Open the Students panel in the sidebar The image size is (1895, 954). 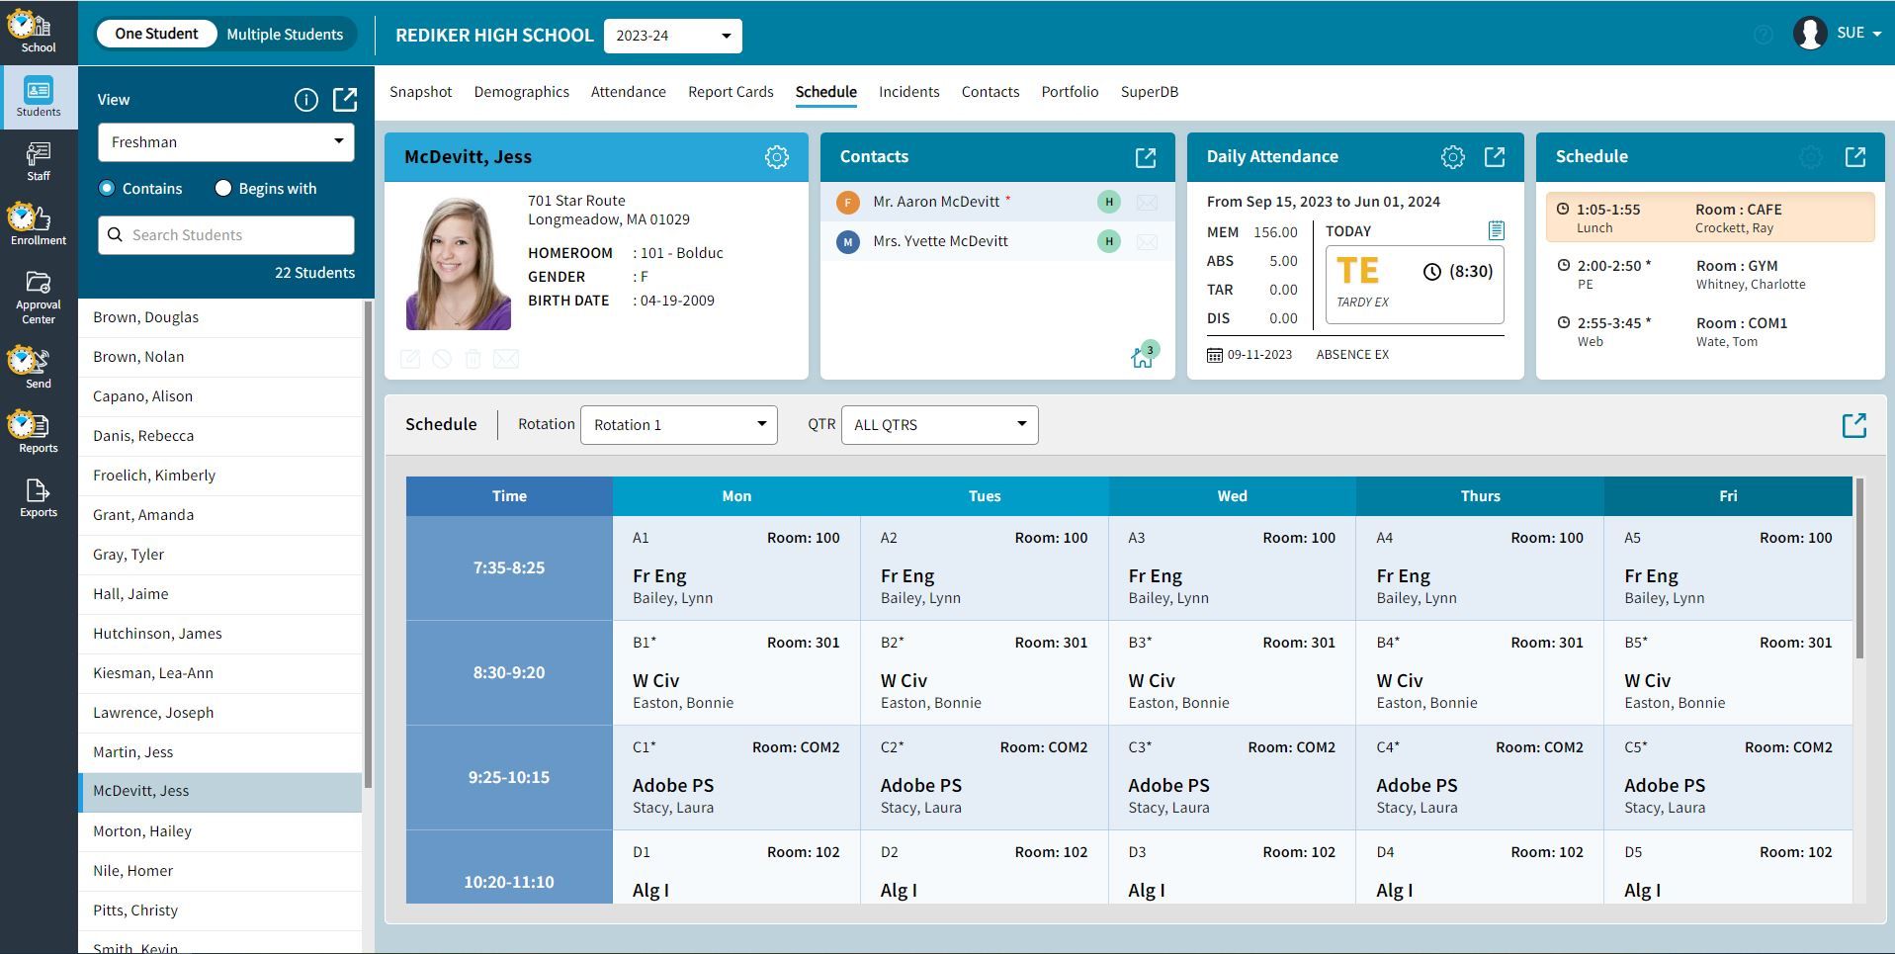click(x=38, y=97)
